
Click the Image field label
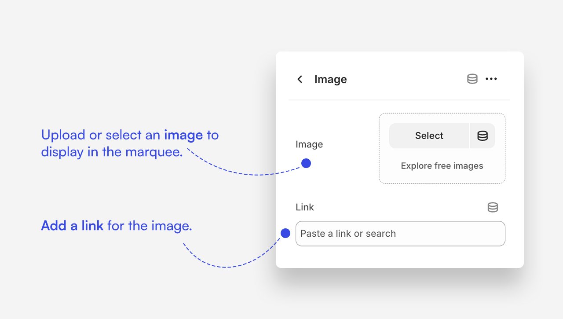click(309, 144)
